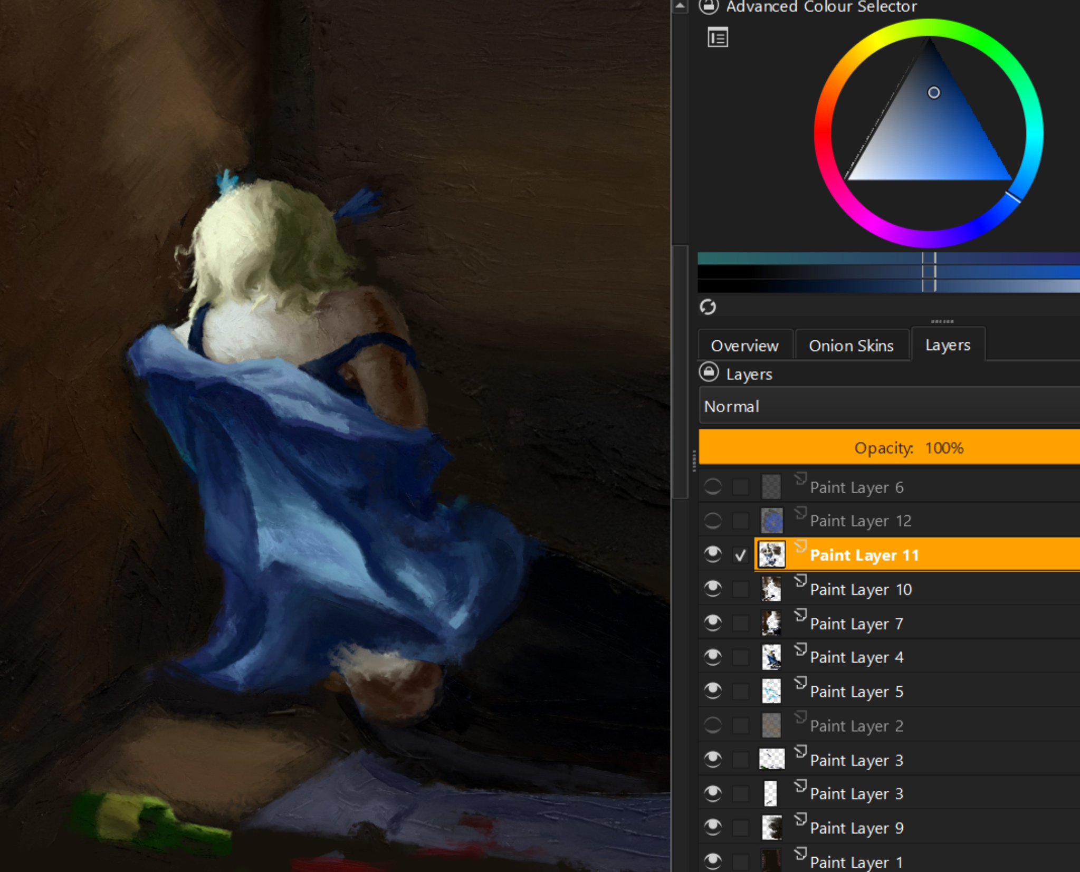1080x872 pixels.
Task: Select the layer named "Paint Layer 6"
Action: click(x=856, y=487)
